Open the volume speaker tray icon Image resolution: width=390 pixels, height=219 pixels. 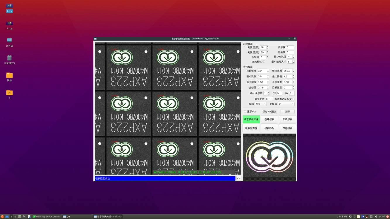376,217
